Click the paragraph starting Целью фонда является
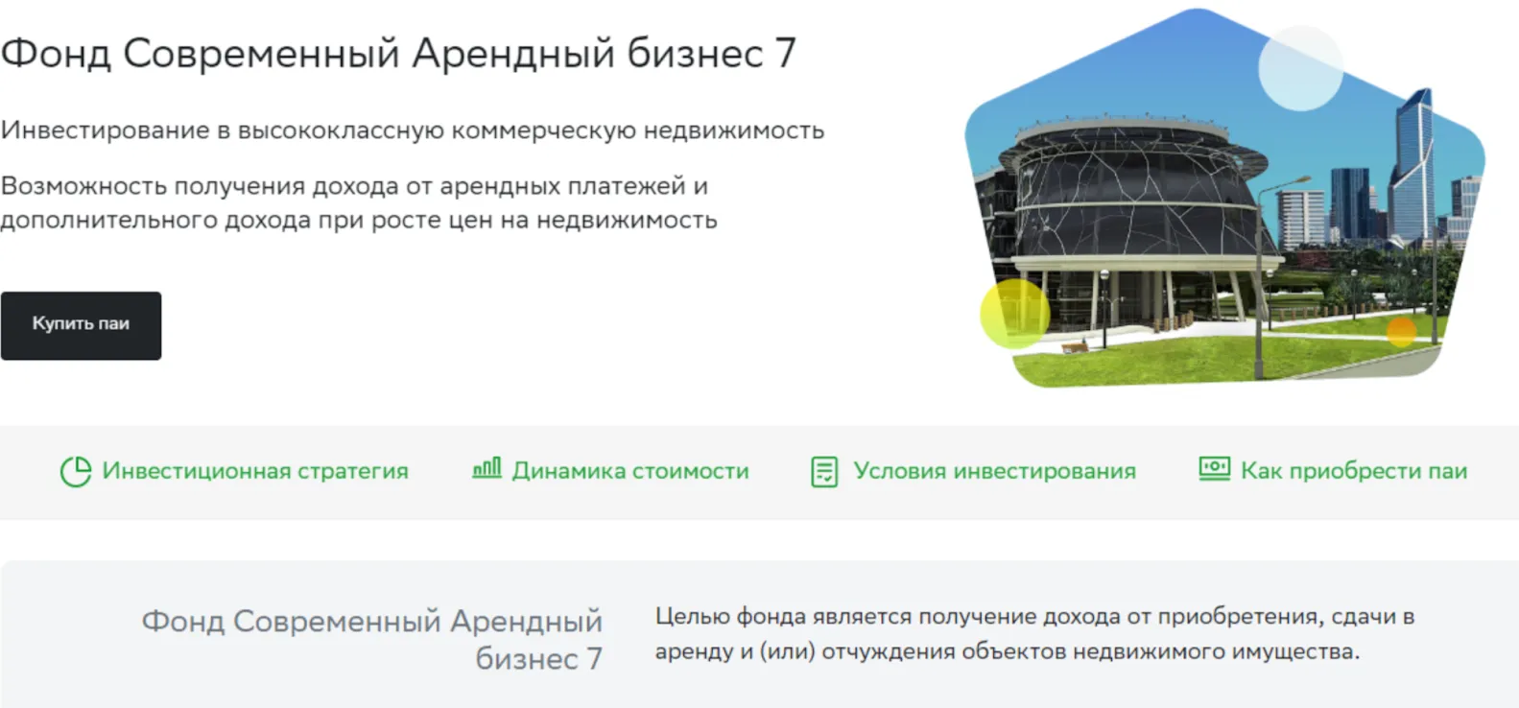This screenshot has height=708, width=1519. coord(1035,634)
